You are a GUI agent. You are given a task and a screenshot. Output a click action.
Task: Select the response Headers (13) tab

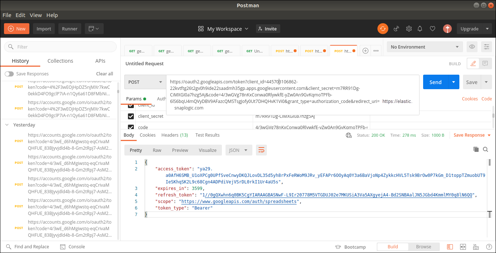coord(175,135)
